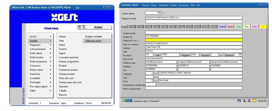Expand the Contabilità submenu
This screenshot has height=111, width=272.
tap(50, 78)
